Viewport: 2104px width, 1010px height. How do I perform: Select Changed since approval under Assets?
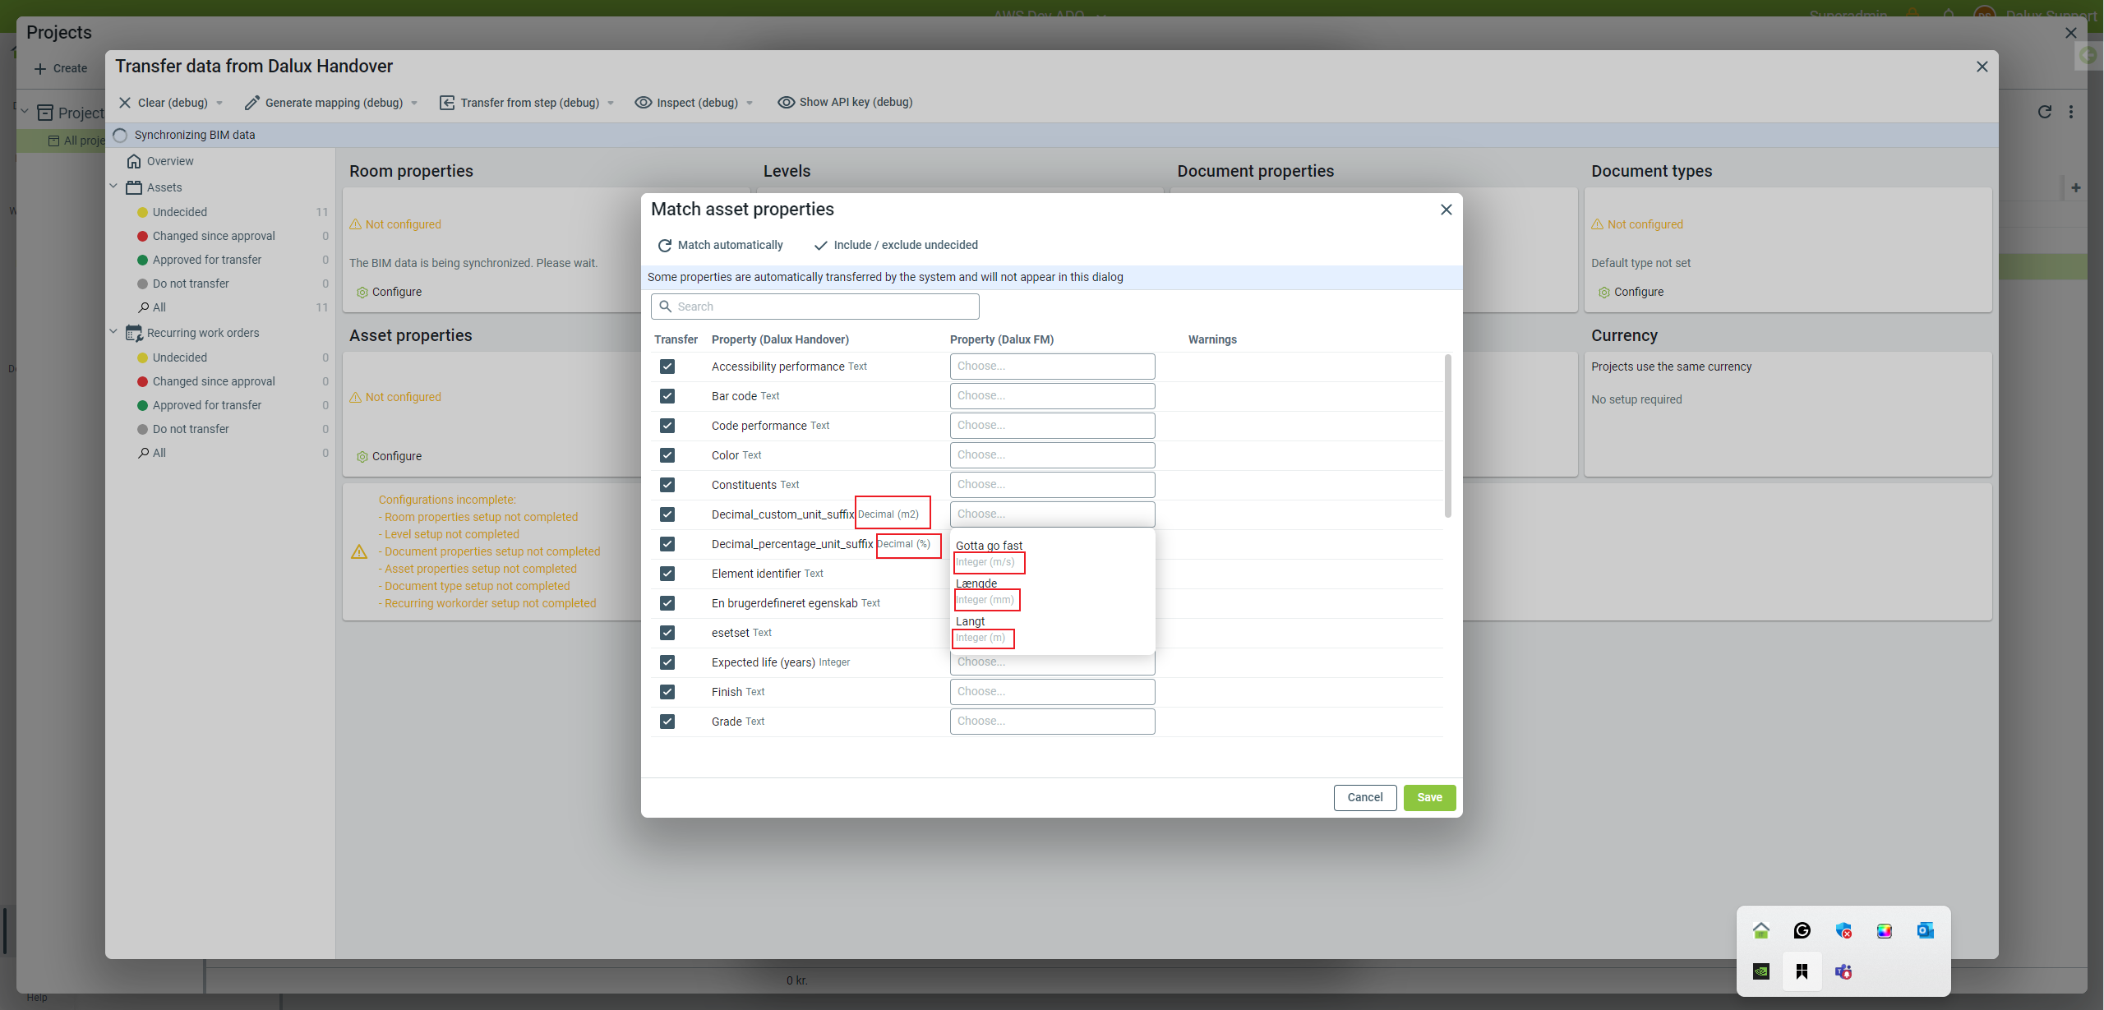[x=214, y=237]
